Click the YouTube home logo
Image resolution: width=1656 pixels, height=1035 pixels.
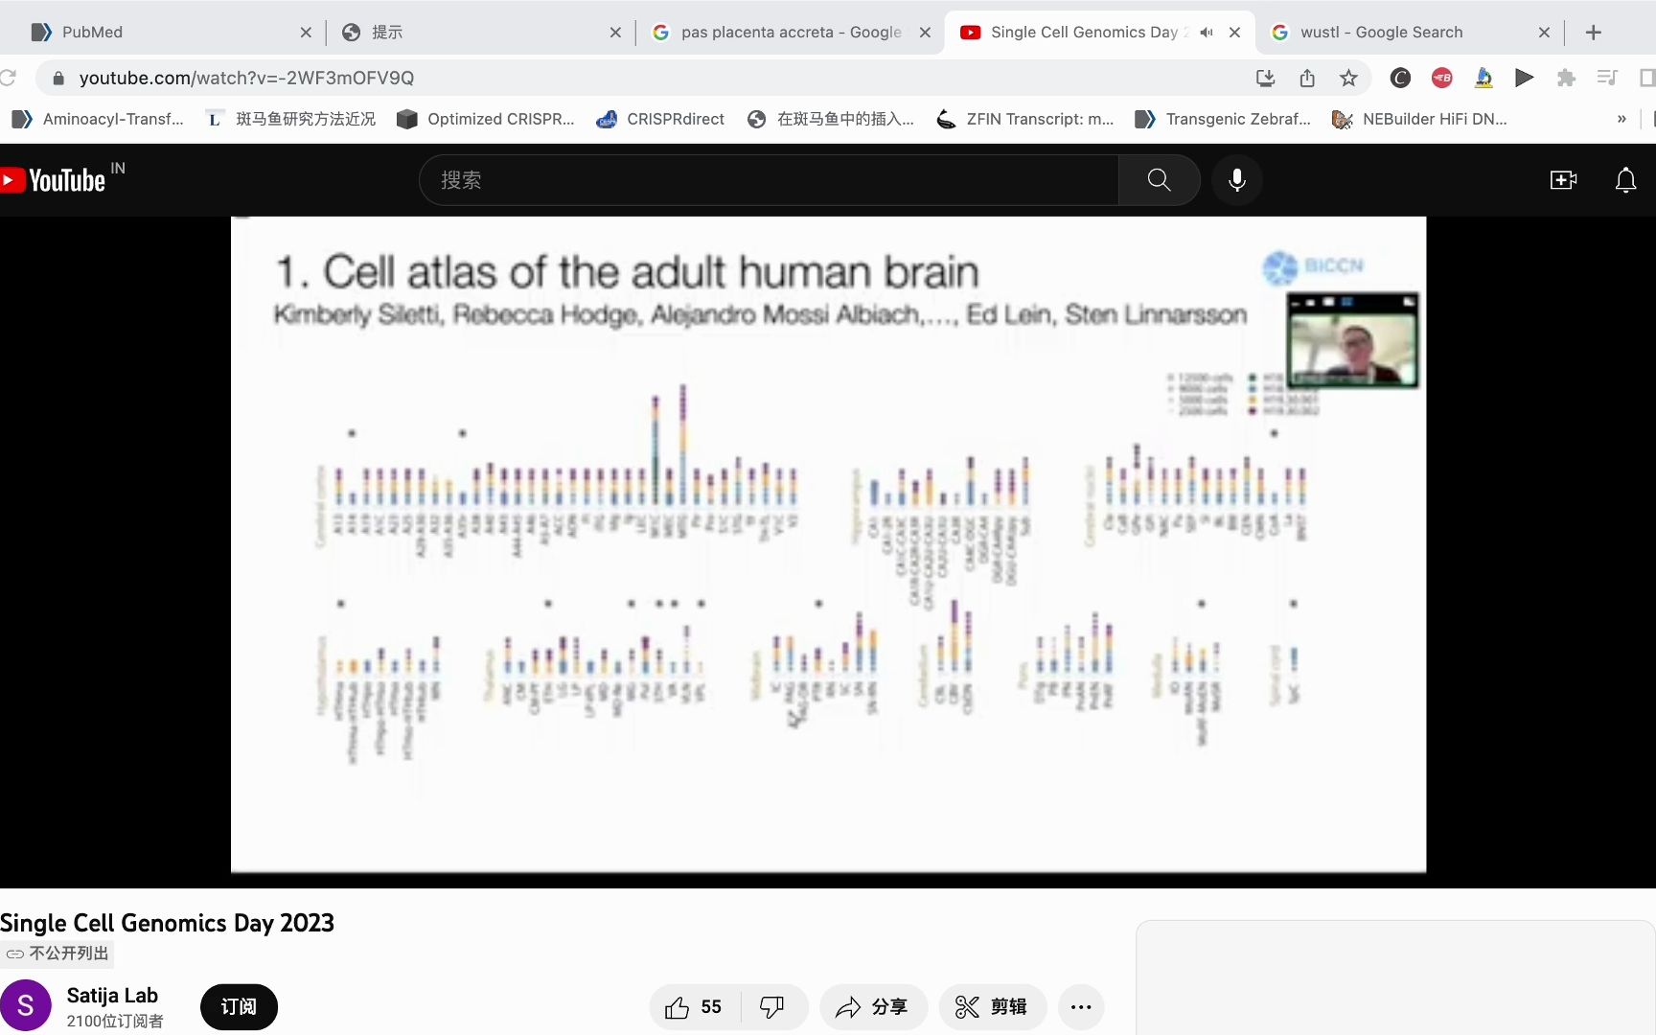click(55, 179)
